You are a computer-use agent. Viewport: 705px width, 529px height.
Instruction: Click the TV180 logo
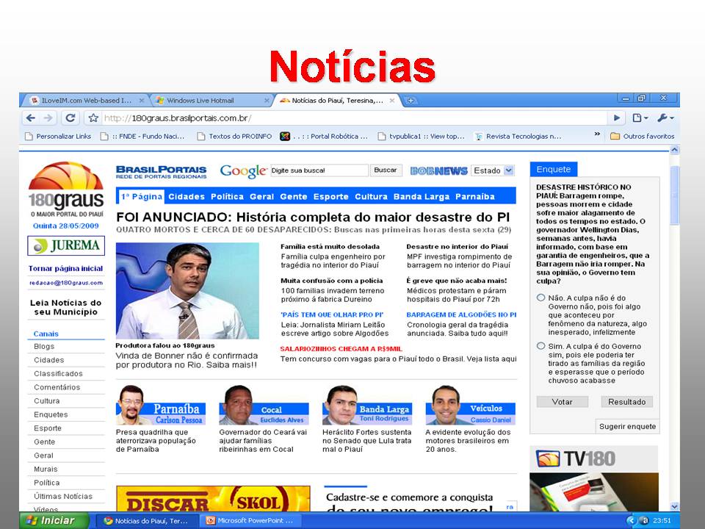click(x=576, y=458)
